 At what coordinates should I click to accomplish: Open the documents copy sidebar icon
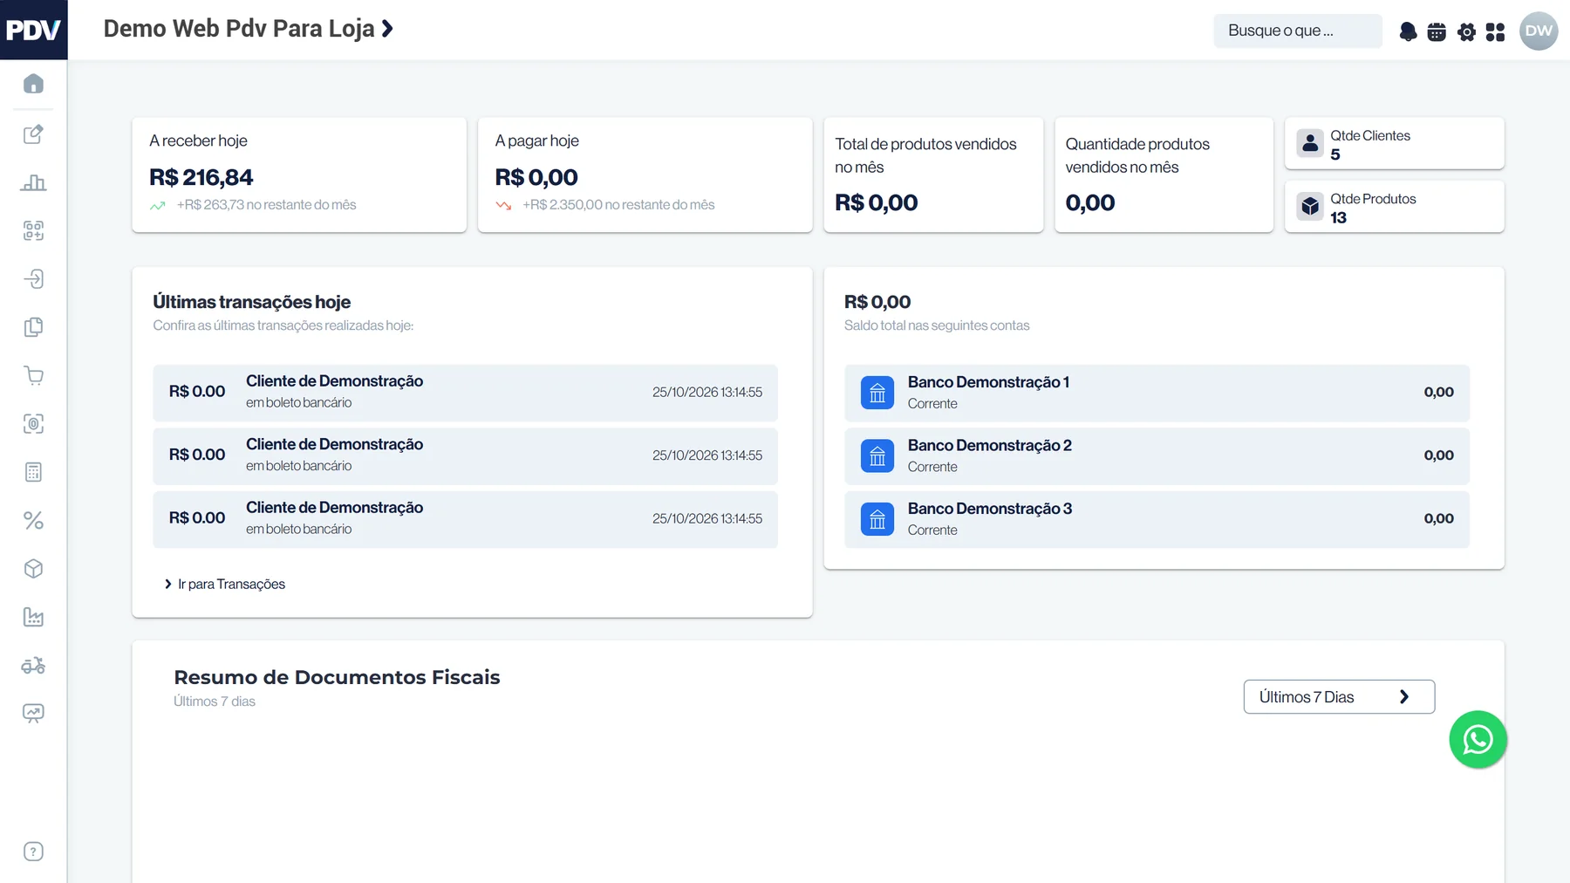(x=33, y=327)
